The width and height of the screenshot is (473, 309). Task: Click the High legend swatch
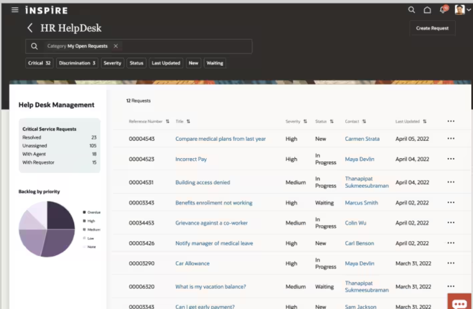click(x=84, y=221)
